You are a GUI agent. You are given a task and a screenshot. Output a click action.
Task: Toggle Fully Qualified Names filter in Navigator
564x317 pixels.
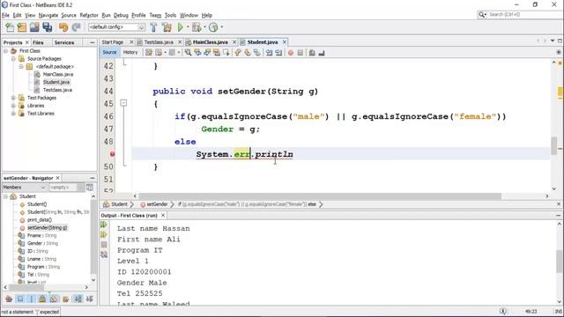coord(65,299)
